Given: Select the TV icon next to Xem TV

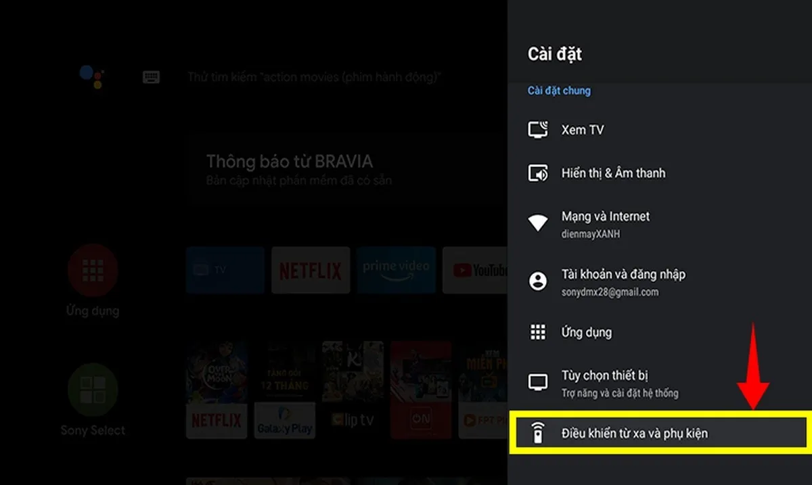Looking at the screenshot, I should (x=537, y=129).
